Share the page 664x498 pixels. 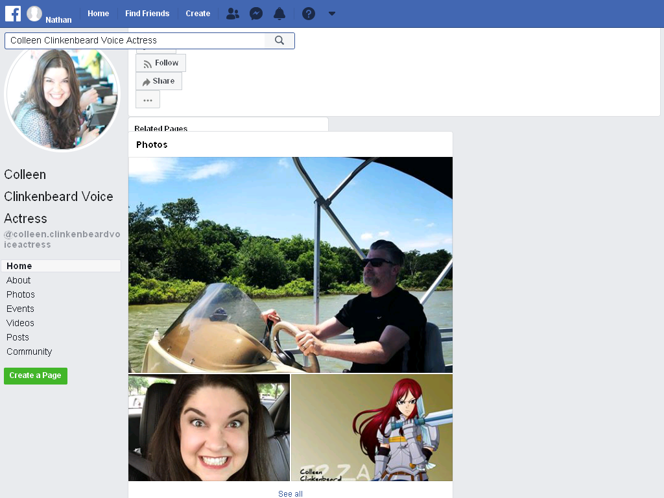point(159,81)
